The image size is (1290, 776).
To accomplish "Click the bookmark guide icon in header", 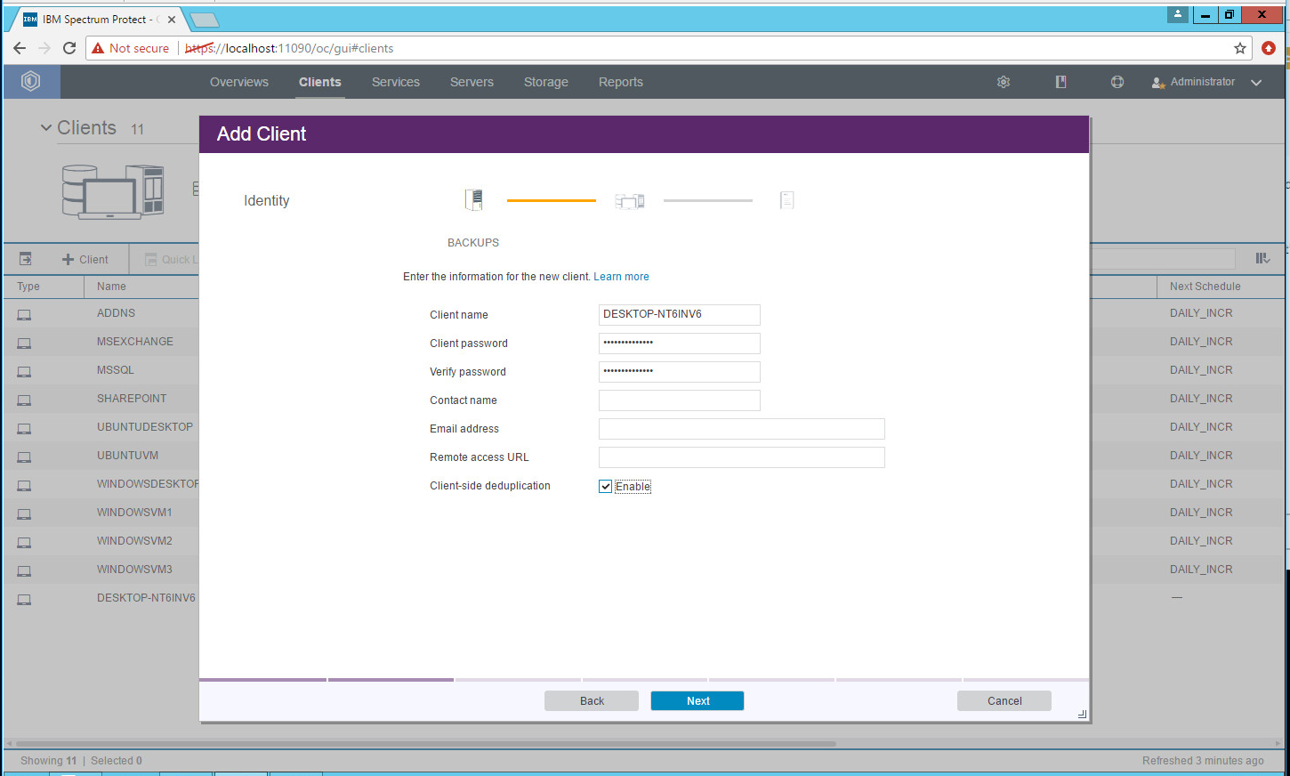I will [1060, 82].
